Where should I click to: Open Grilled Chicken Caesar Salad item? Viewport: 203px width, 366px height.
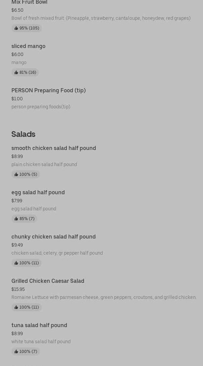48,281
